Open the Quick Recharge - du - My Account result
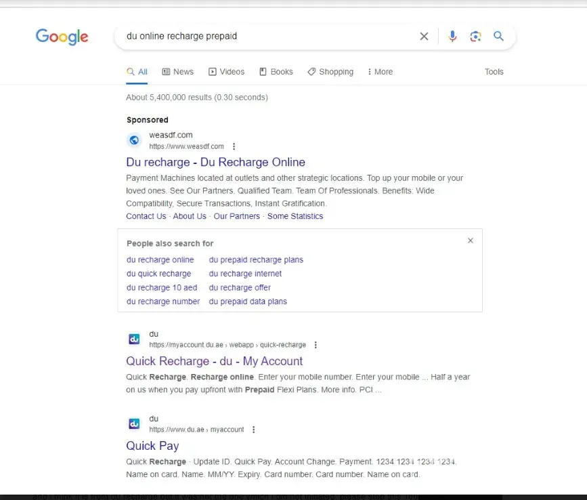Image resolution: width=587 pixels, height=500 pixels. (214, 361)
